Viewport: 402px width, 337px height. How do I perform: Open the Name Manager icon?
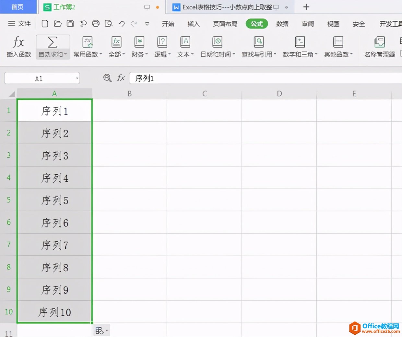pyautogui.click(x=380, y=42)
